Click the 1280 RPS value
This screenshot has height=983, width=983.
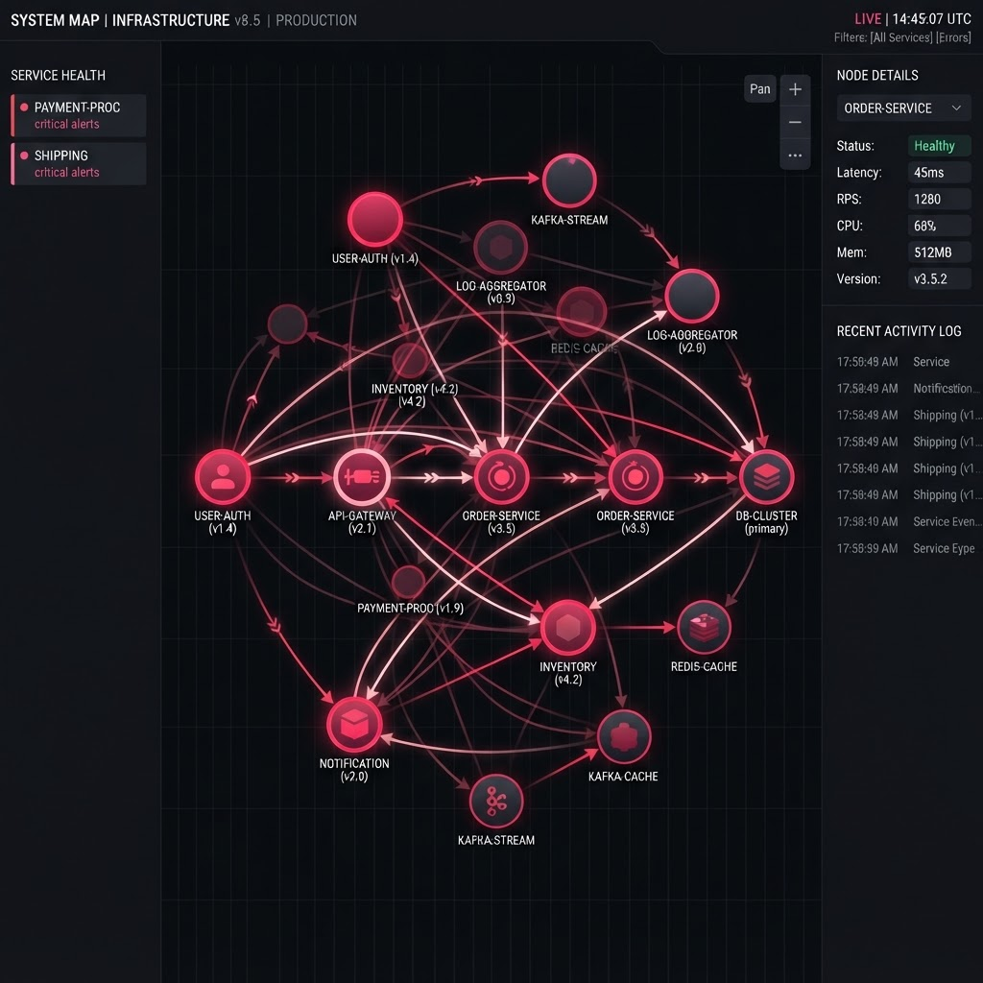pyautogui.click(x=939, y=200)
